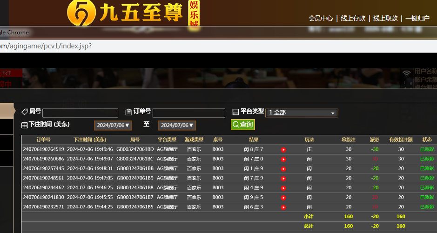Open the end date picker after 至
The image size is (437, 233).
[177, 126]
